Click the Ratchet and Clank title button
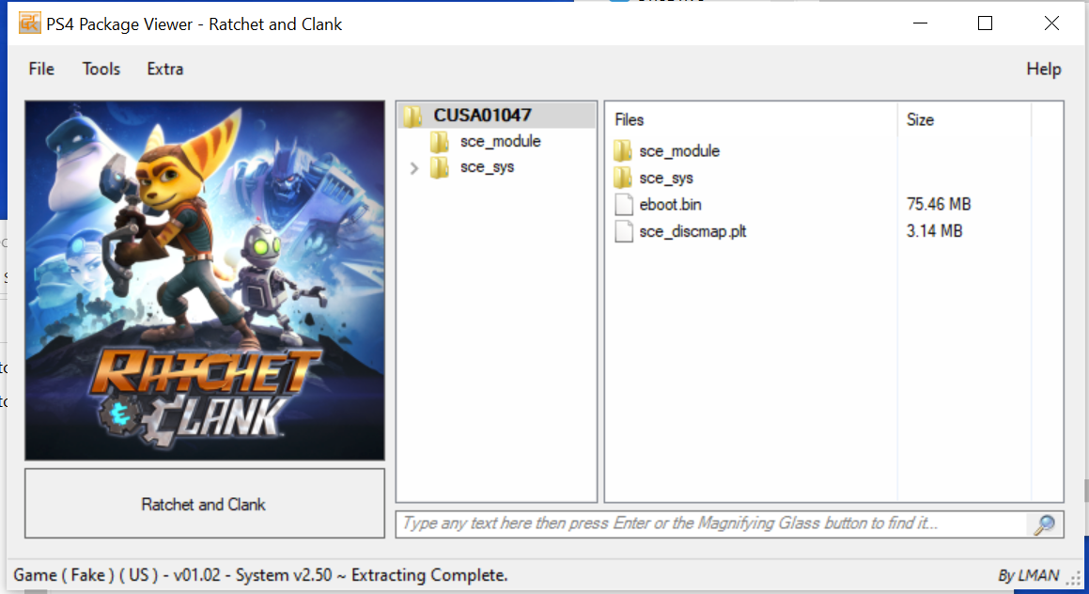This screenshot has height=594, width=1089. (205, 504)
